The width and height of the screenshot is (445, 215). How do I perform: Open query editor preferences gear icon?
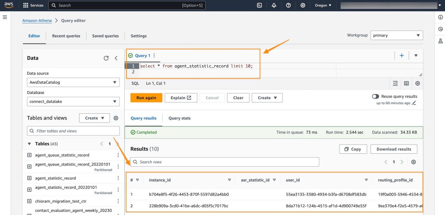click(418, 83)
